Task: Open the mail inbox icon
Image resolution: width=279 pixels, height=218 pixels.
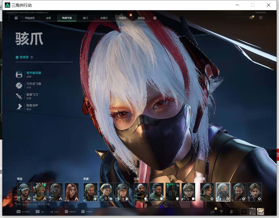Action: pos(251,17)
